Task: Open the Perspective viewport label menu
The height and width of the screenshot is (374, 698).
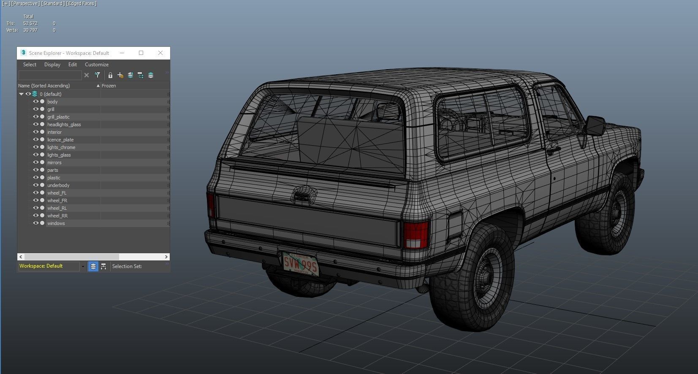Action: pyautogui.click(x=25, y=3)
